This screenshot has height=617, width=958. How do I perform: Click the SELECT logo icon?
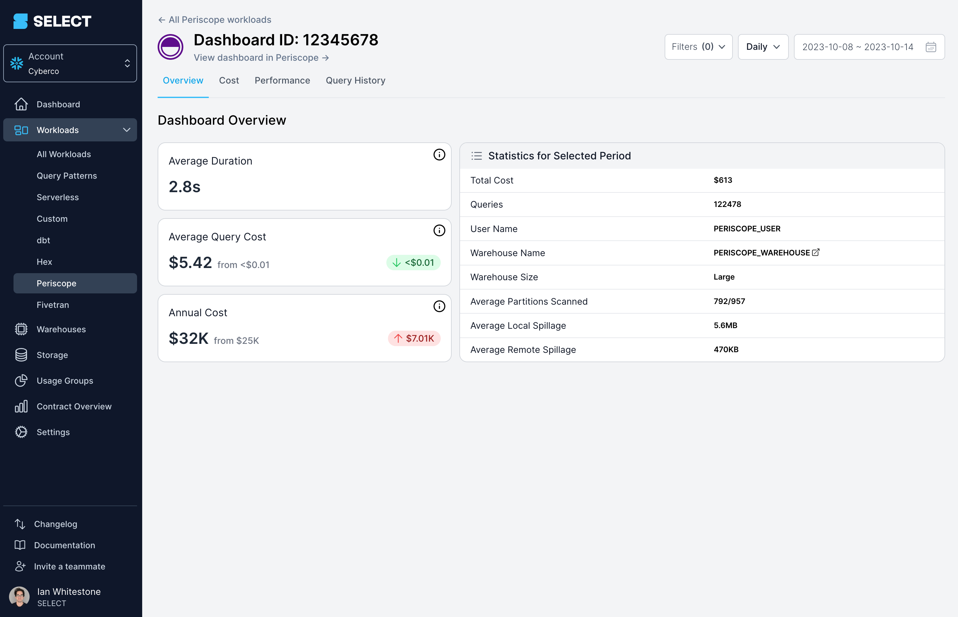pos(21,21)
